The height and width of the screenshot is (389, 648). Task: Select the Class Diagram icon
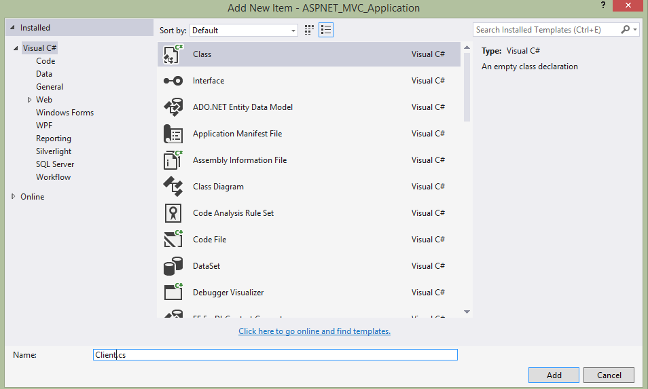tap(173, 187)
